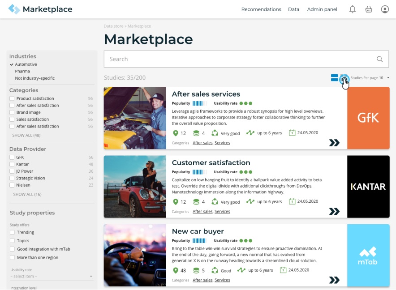This screenshot has width=396, height=290.
Task: Open the Recomendations menu
Action: point(261,9)
